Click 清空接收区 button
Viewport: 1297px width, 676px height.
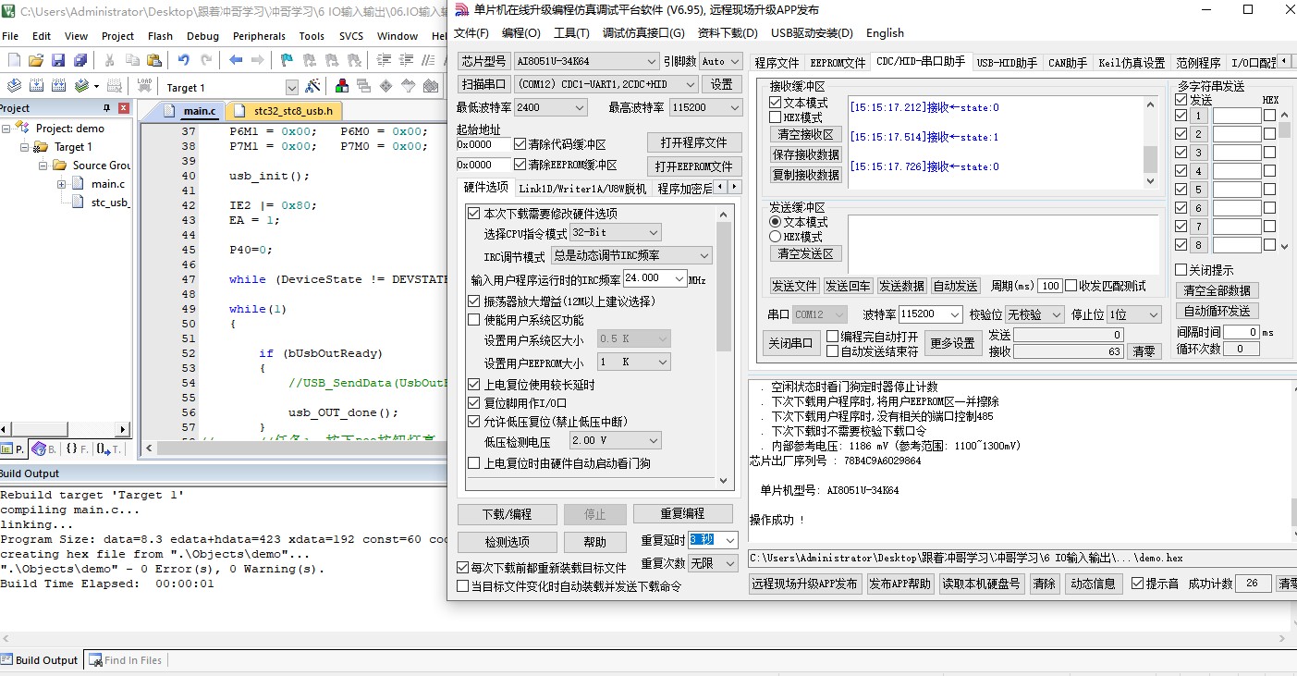pos(806,134)
